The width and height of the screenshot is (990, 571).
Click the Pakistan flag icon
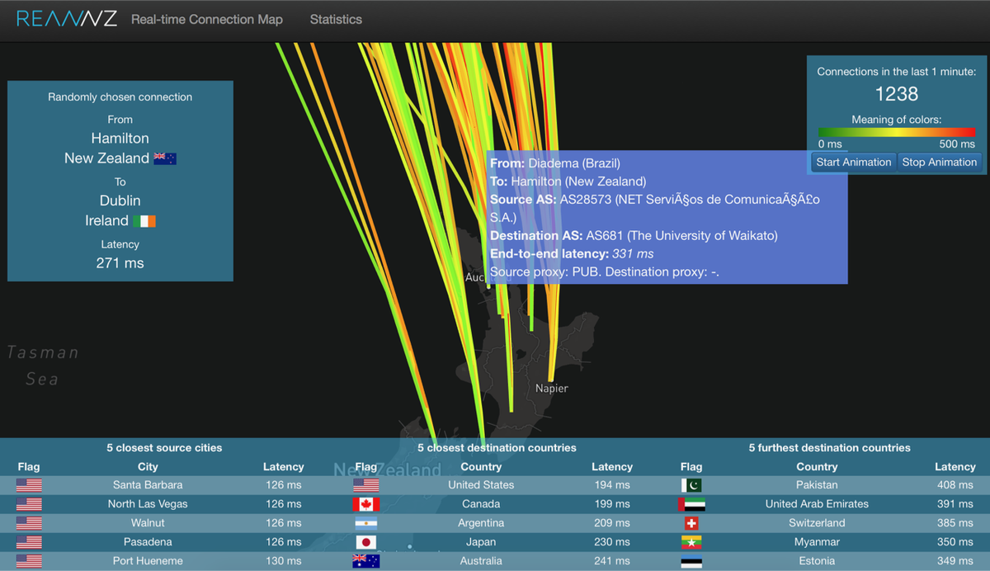tap(691, 485)
